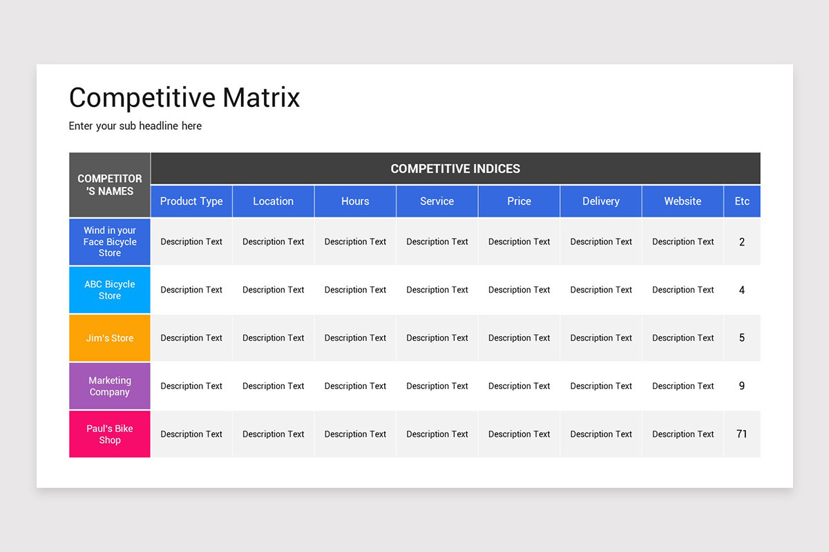The height and width of the screenshot is (552, 829).
Task: Click the "Competitive Matrix" title
Action: point(184,97)
